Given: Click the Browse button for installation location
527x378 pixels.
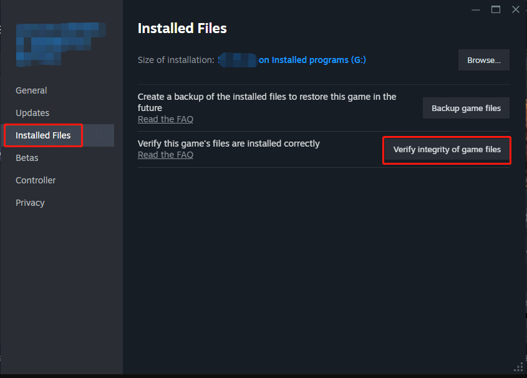Looking at the screenshot, I should coord(483,60).
